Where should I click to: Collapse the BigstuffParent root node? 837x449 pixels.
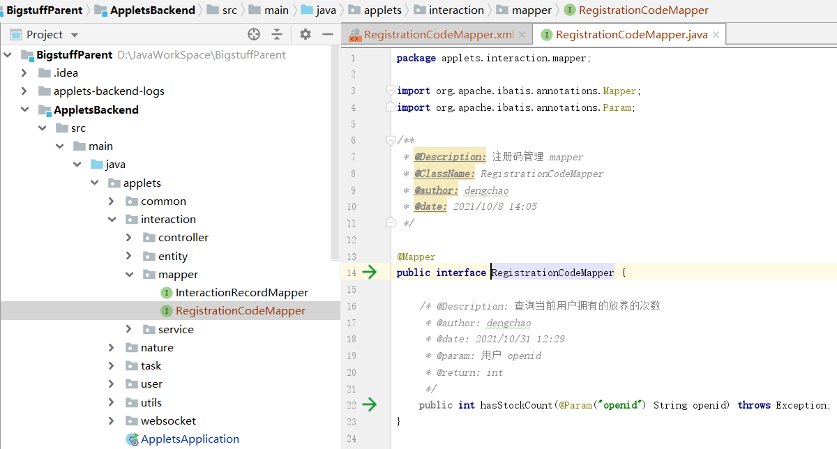click(8, 54)
